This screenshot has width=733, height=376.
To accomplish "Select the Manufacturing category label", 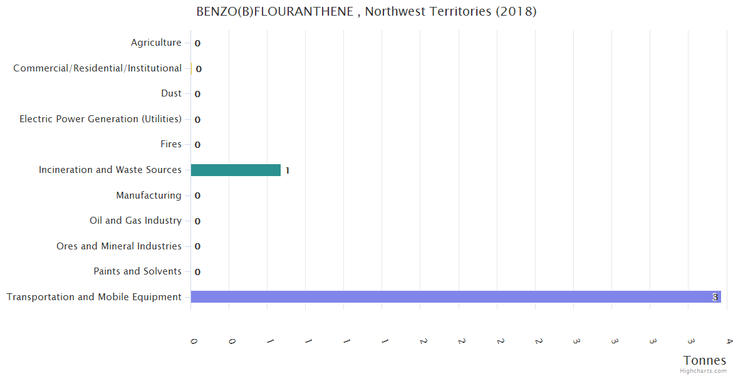I will 148,196.
